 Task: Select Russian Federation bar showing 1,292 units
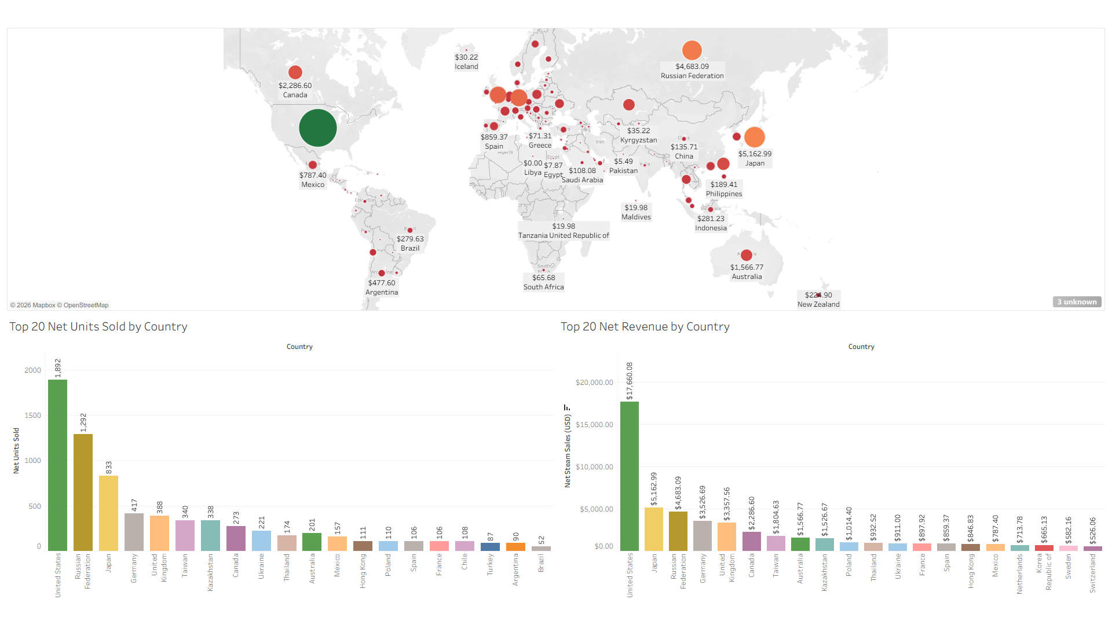pos(83,492)
